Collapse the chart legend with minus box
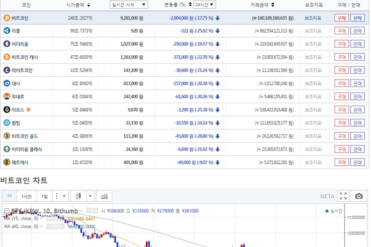The image size is (371, 247). [x=6, y=210]
